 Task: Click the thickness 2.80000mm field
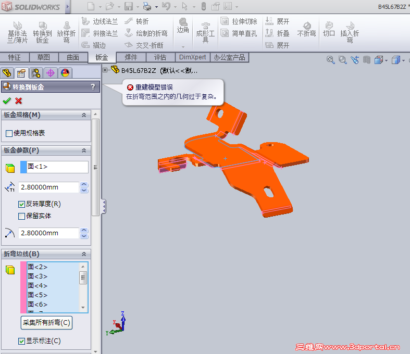[x=48, y=187]
